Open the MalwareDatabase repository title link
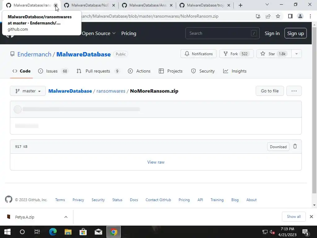317x238 pixels. (84, 54)
